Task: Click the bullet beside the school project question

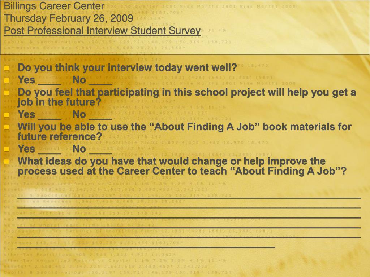Action: (7, 93)
